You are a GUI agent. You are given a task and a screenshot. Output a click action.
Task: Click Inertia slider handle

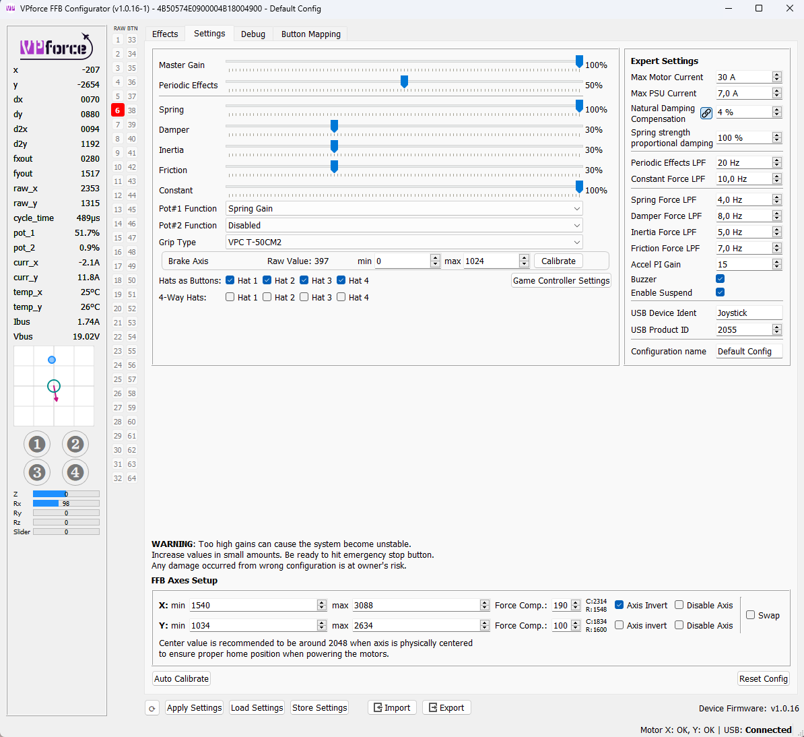tap(334, 147)
